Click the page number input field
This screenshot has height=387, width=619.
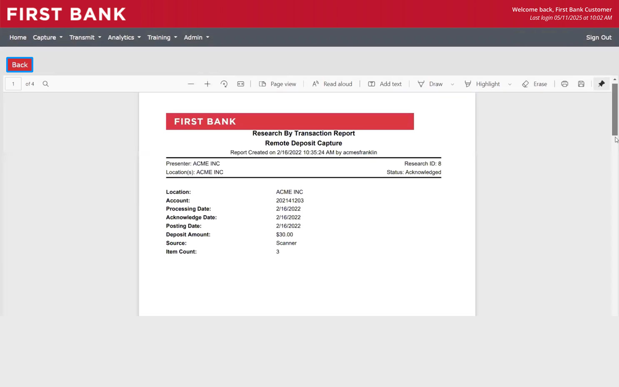(x=13, y=84)
